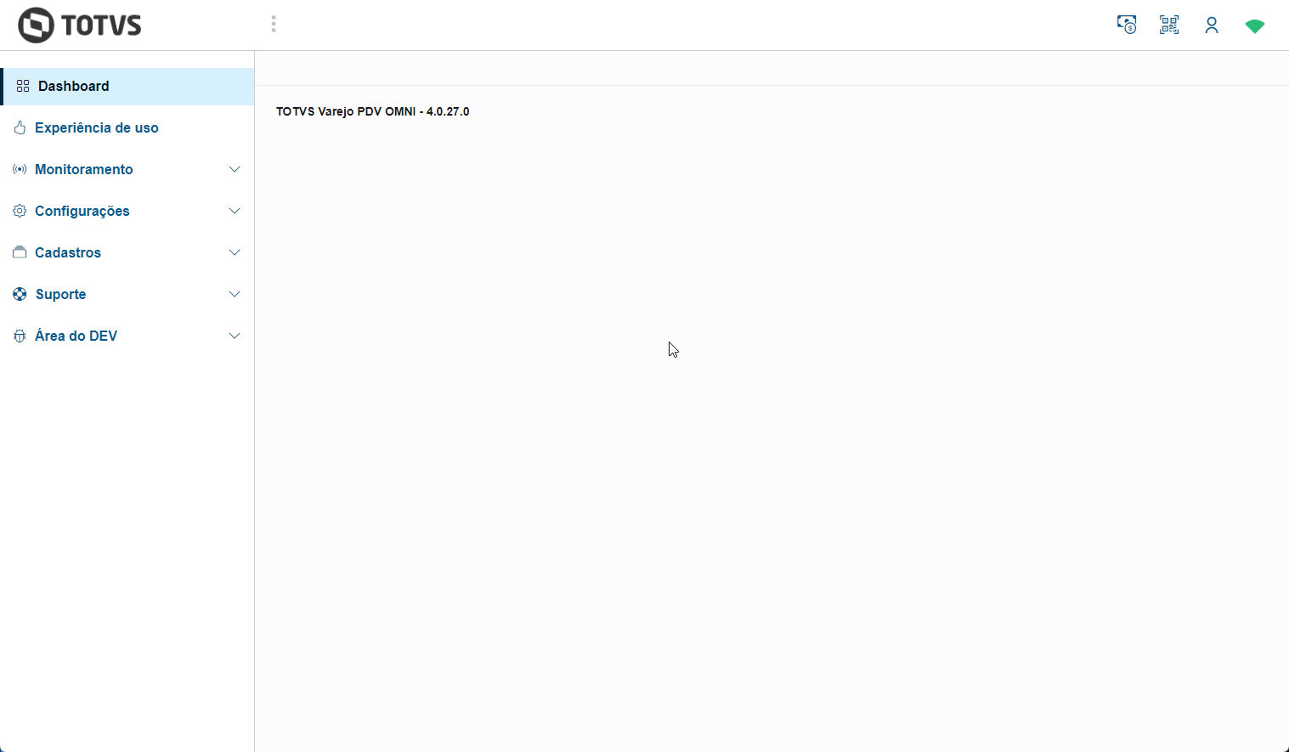Click the Suporte lifebuoy icon

tap(20, 294)
